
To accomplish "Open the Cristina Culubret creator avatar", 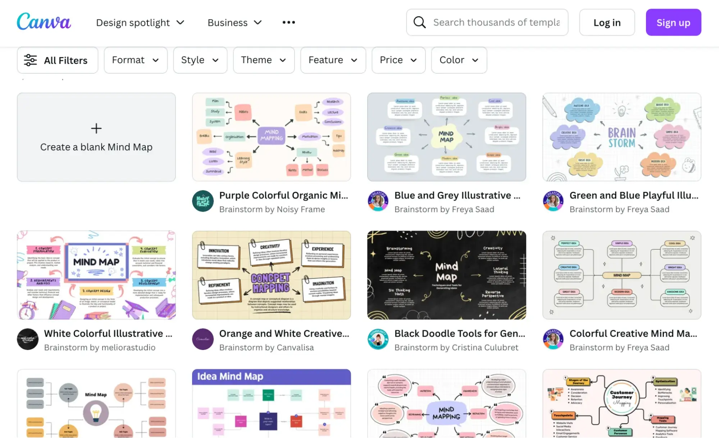I will pyautogui.click(x=378, y=339).
